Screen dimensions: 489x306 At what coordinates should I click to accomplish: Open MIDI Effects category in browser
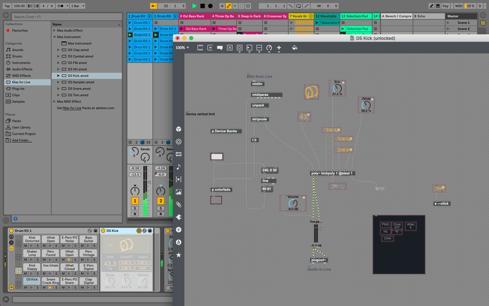click(x=21, y=76)
